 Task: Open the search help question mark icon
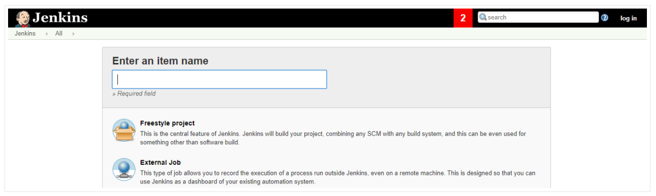[x=604, y=18]
